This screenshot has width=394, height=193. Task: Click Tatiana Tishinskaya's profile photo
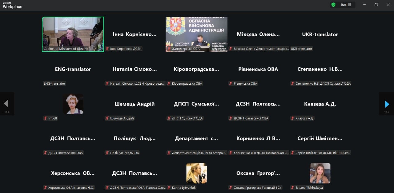coord(320,173)
